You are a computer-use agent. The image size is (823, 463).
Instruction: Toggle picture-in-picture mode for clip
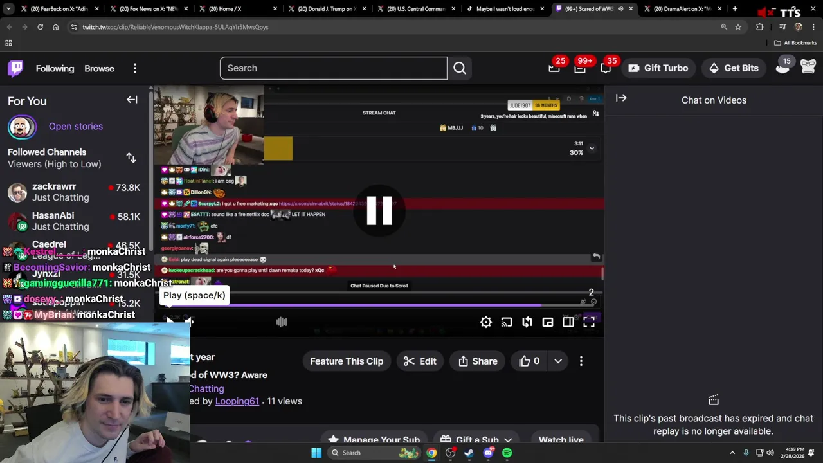pyautogui.click(x=548, y=322)
